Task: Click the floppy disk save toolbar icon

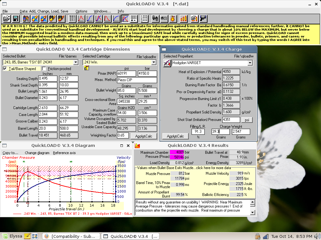Action: [x=16, y=19]
